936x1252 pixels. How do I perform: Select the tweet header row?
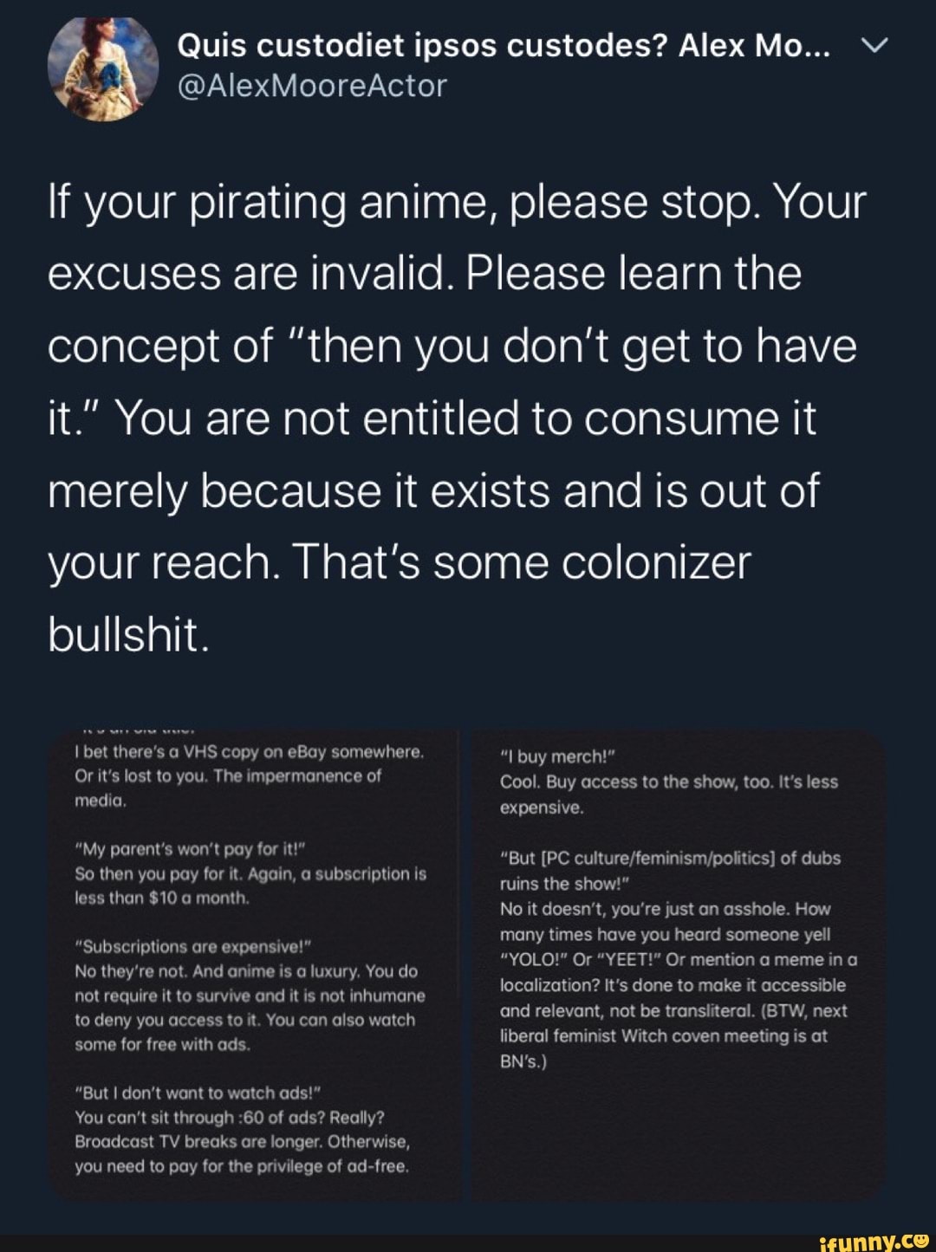coord(468,65)
